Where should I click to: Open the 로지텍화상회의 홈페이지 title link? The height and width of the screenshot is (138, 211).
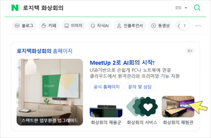pyautogui.click(x=45, y=51)
